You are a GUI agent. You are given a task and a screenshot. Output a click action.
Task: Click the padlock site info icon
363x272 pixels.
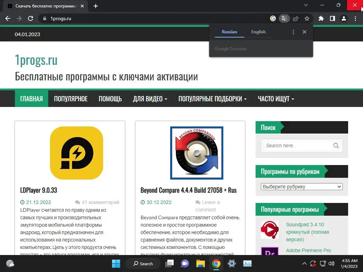[x=45, y=18]
